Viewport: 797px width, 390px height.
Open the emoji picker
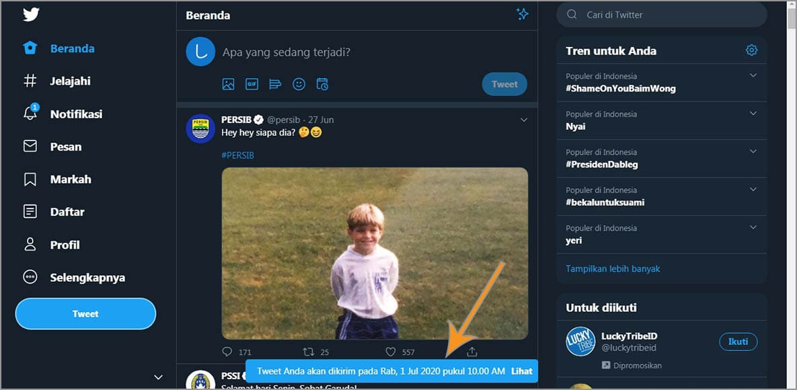(299, 84)
